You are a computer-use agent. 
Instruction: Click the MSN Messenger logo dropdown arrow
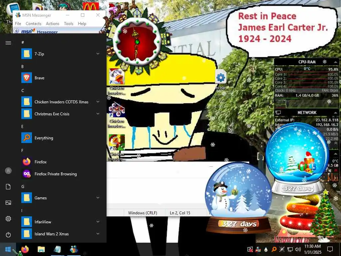[16, 31]
